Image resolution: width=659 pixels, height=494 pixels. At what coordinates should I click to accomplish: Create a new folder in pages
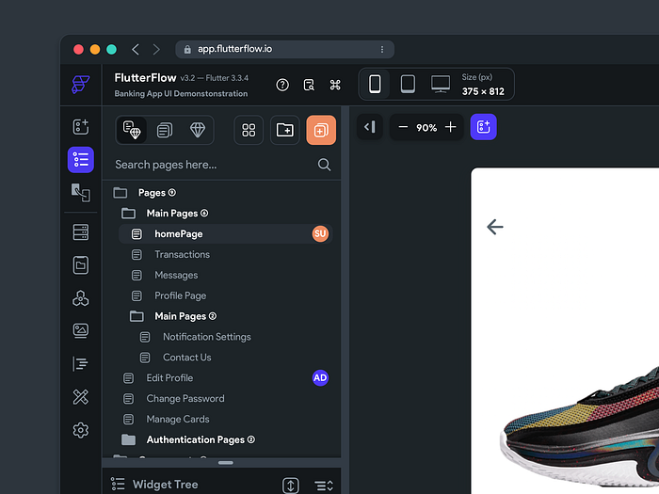pyautogui.click(x=285, y=130)
